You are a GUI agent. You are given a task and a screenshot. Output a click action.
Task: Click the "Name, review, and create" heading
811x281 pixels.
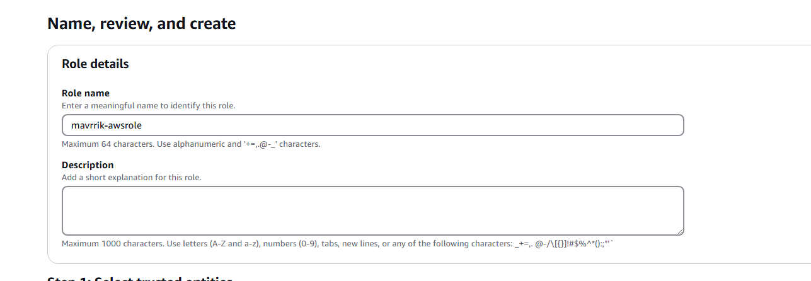click(x=141, y=24)
